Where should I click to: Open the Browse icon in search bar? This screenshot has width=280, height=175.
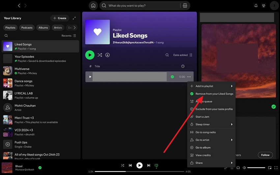(185, 6)
